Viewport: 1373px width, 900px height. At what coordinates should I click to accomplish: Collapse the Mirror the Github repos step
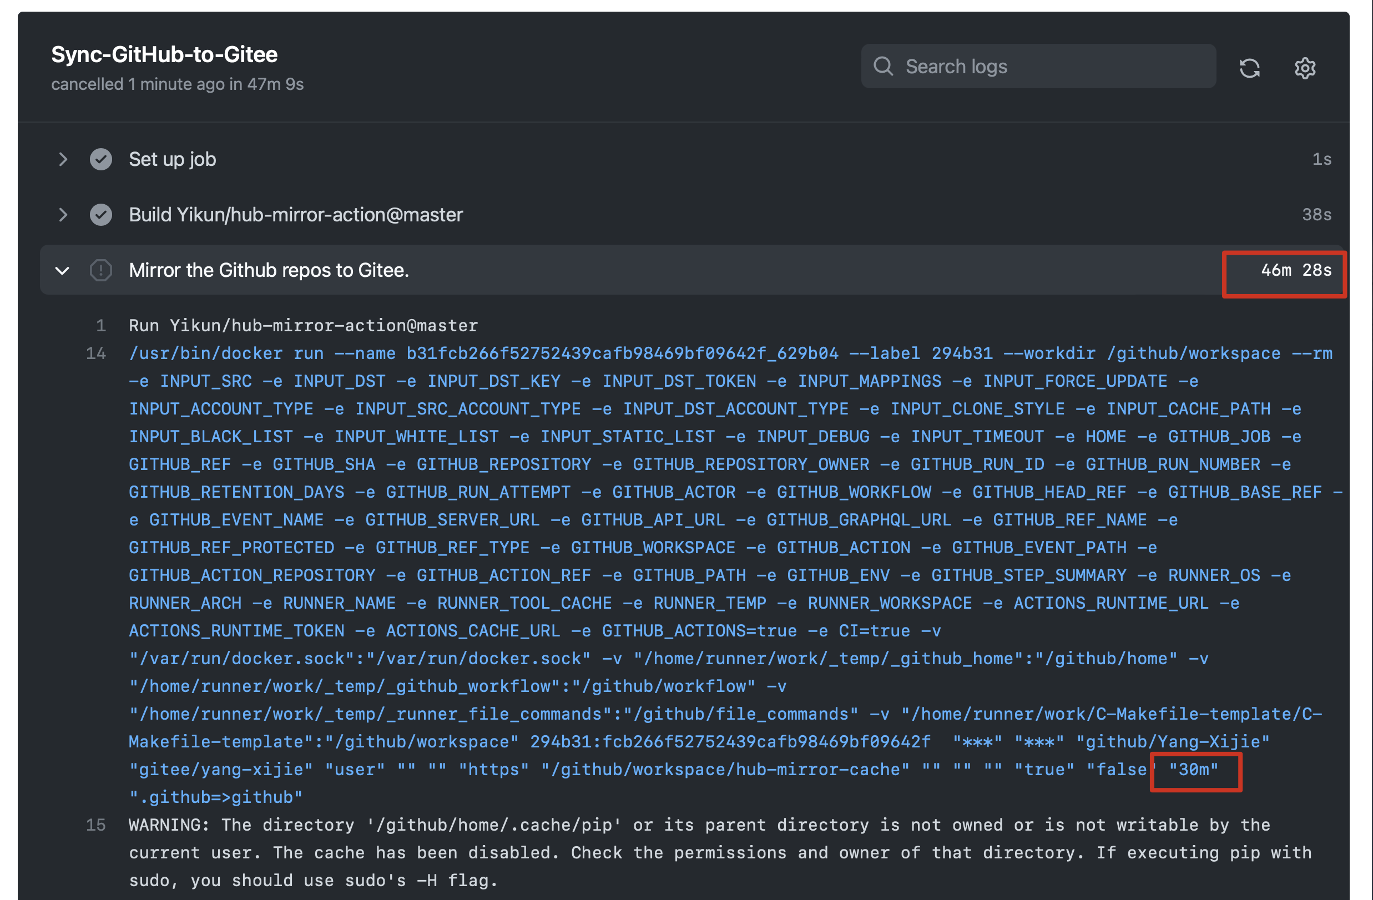click(x=62, y=271)
